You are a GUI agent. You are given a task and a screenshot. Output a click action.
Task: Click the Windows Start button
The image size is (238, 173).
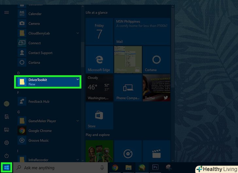(7, 168)
